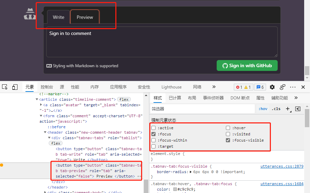Image resolution: width=310 pixels, height=193 pixels.
Task: Select the 布局 Layout pane tab
Action: click(x=192, y=98)
